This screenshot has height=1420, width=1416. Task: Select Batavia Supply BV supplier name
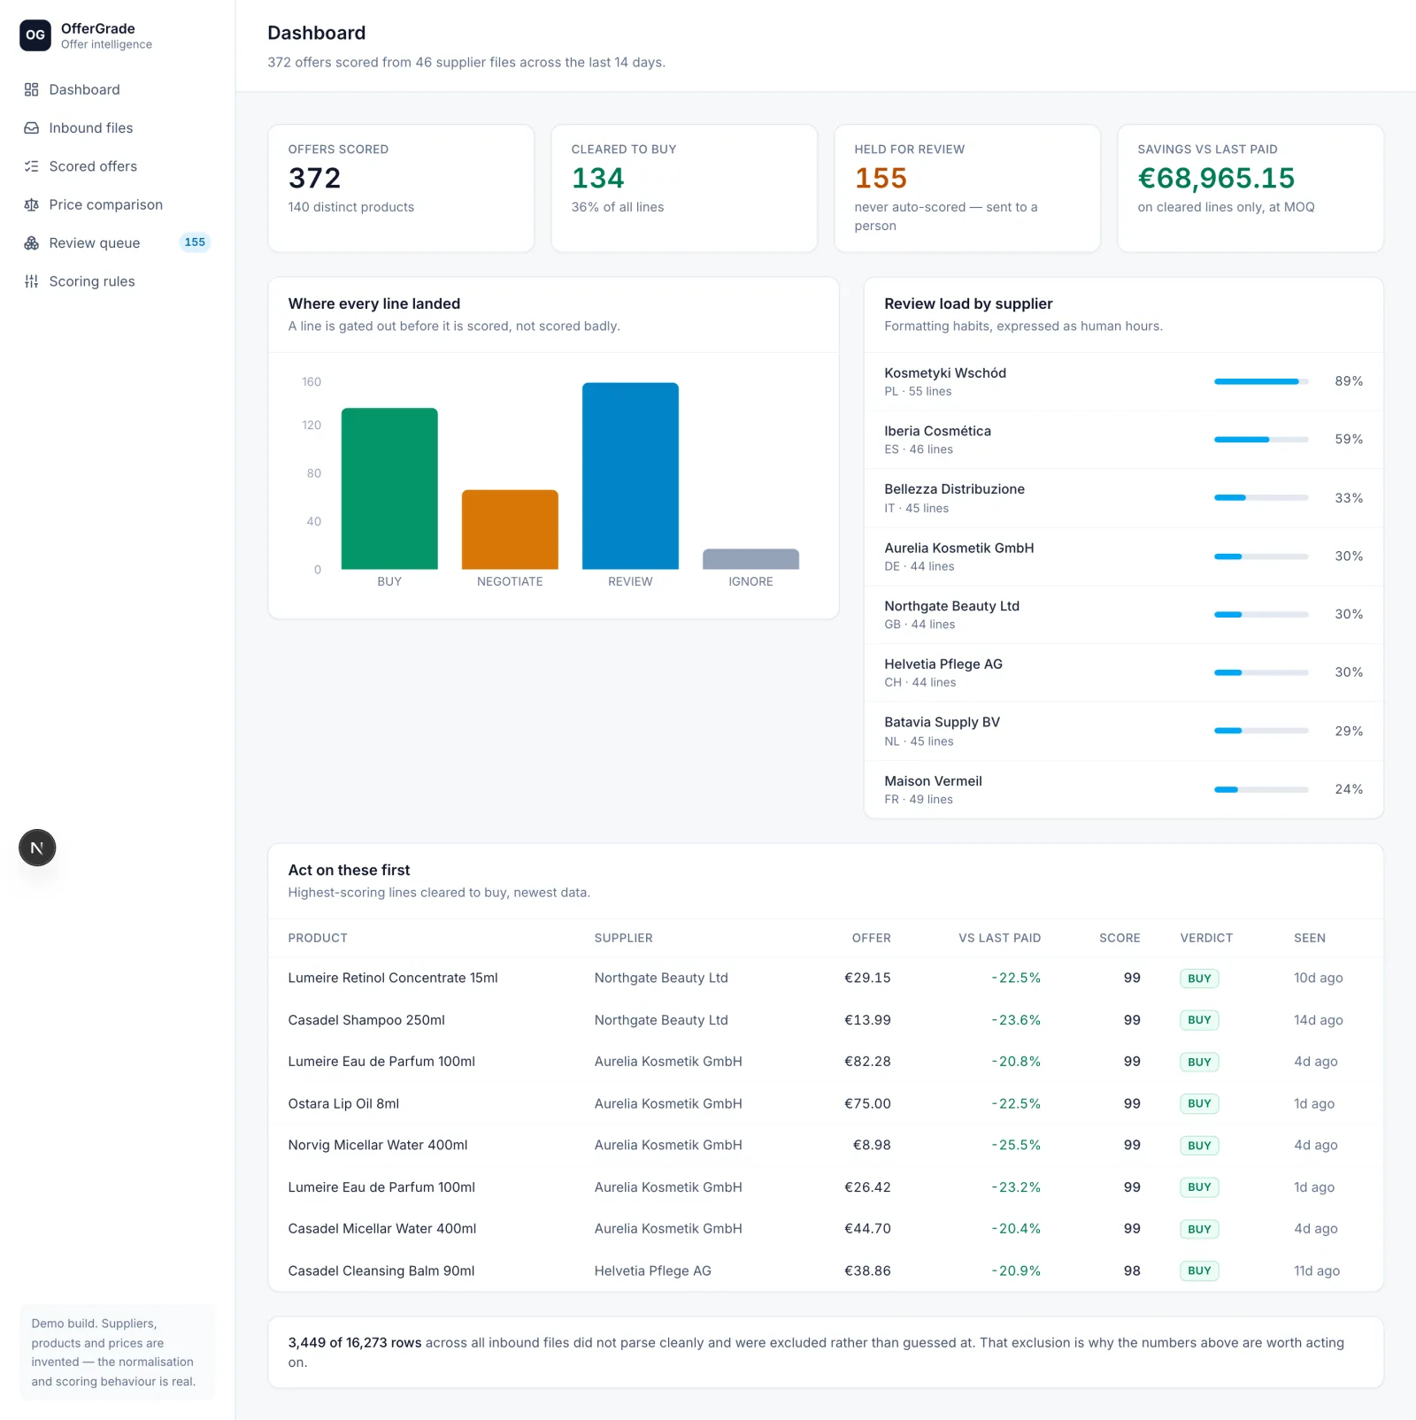(x=942, y=722)
